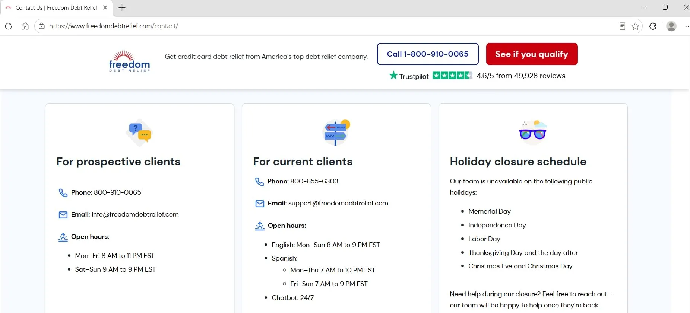This screenshot has height=313, width=690.
Task: Click the open hours icon under current clients
Action: [x=260, y=226]
